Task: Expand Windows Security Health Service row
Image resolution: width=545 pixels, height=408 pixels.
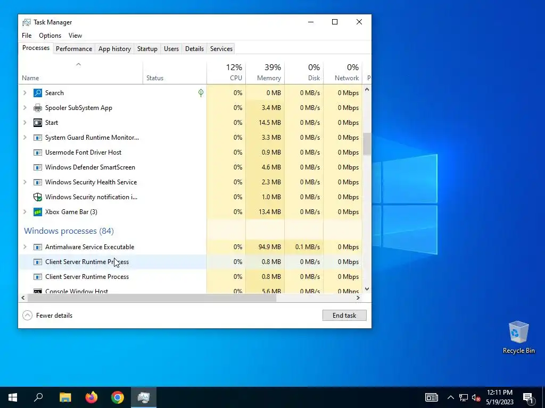Action: [x=24, y=183]
